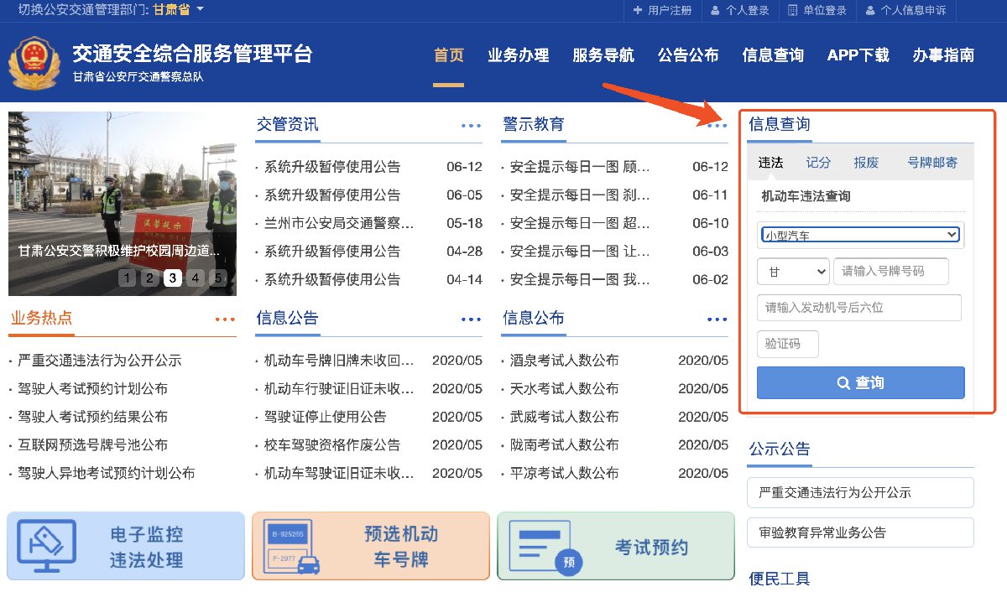Switch to the 违法 query tab
This screenshot has width=1007, height=592.
770,163
